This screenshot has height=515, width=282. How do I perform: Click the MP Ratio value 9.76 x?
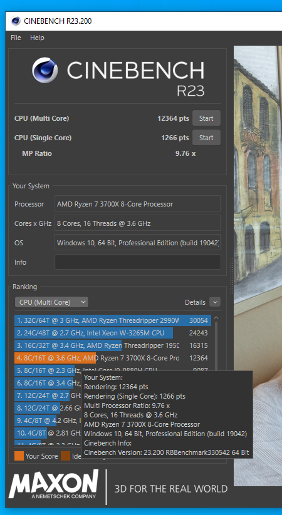pyautogui.click(x=185, y=153)
